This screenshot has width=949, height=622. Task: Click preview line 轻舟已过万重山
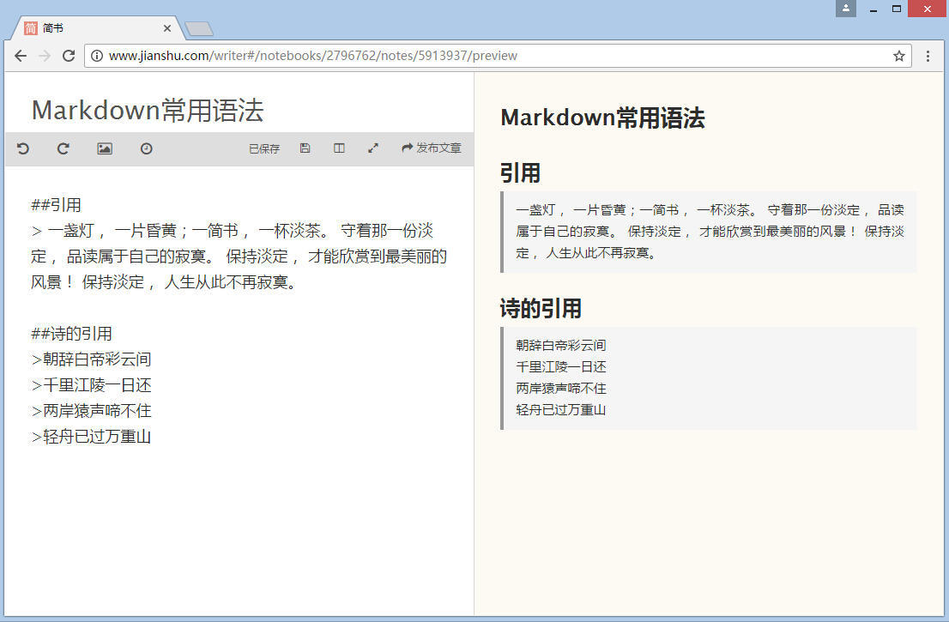pos(561,409)
